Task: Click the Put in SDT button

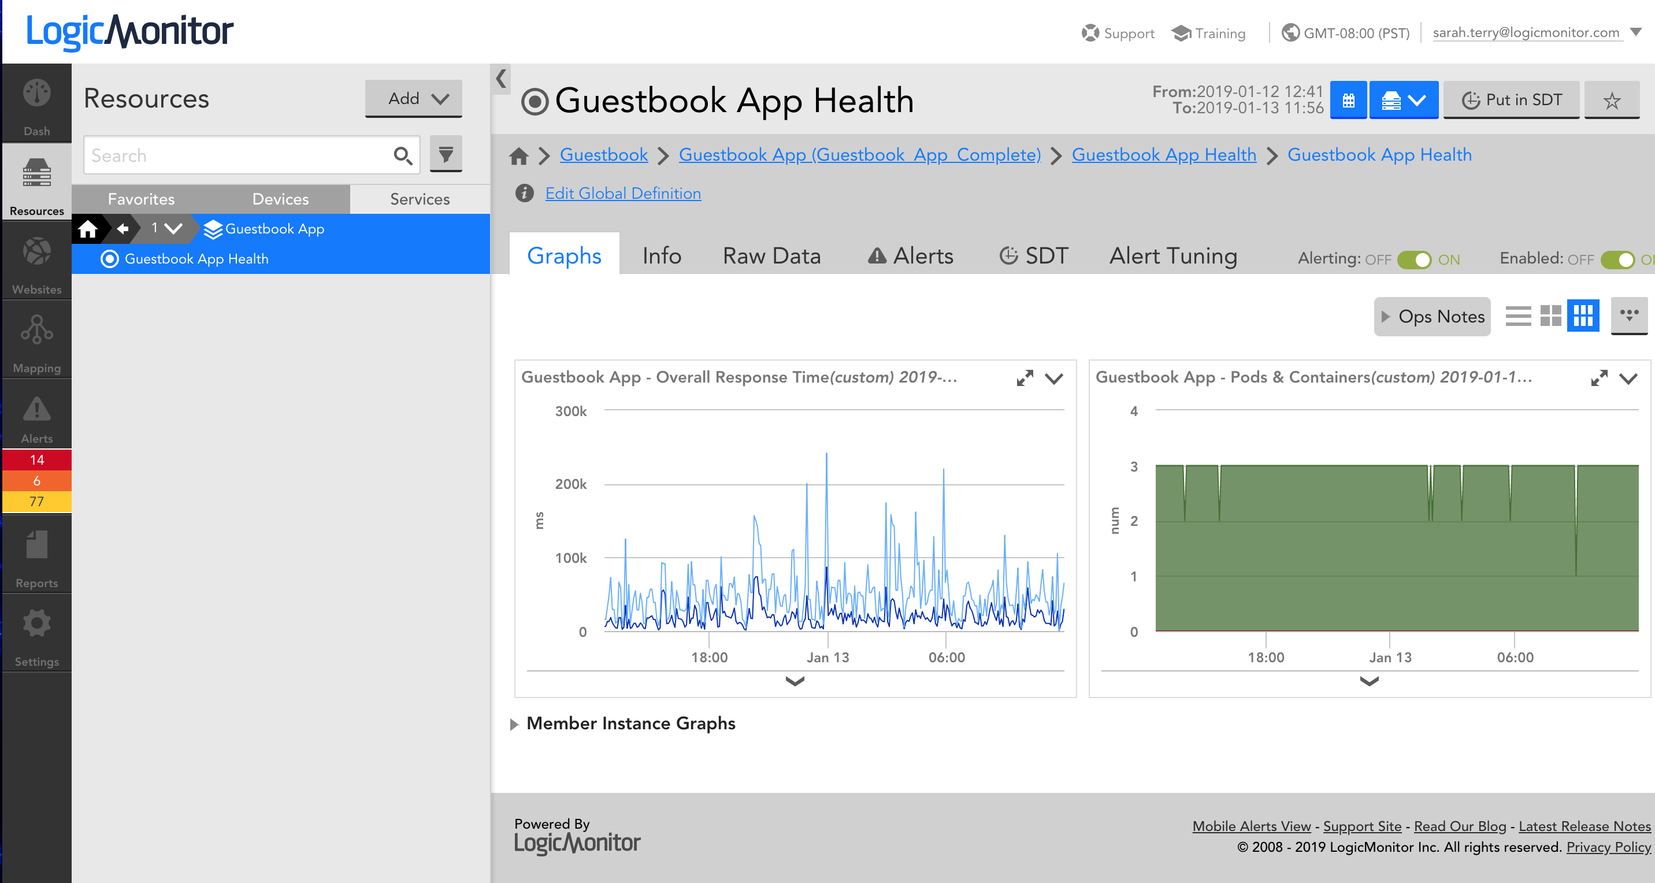Action: pos(1511,100)
